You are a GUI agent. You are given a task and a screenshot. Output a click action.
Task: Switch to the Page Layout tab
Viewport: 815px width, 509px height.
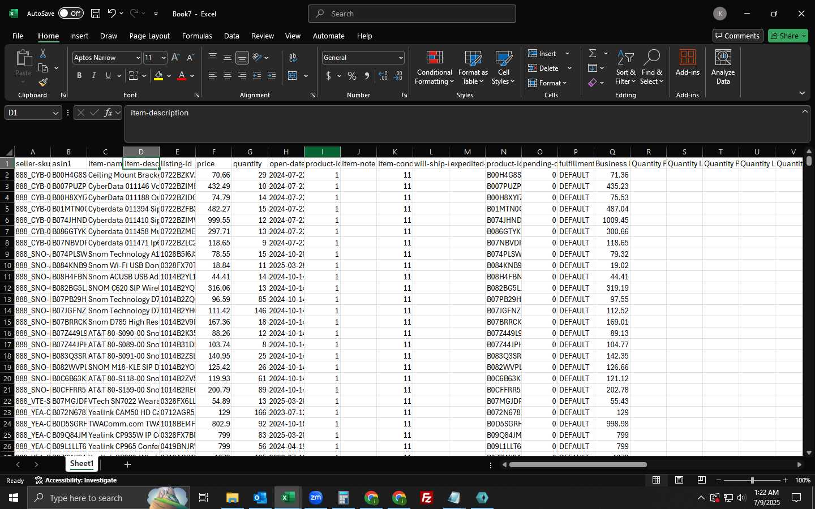pos(149,36)
